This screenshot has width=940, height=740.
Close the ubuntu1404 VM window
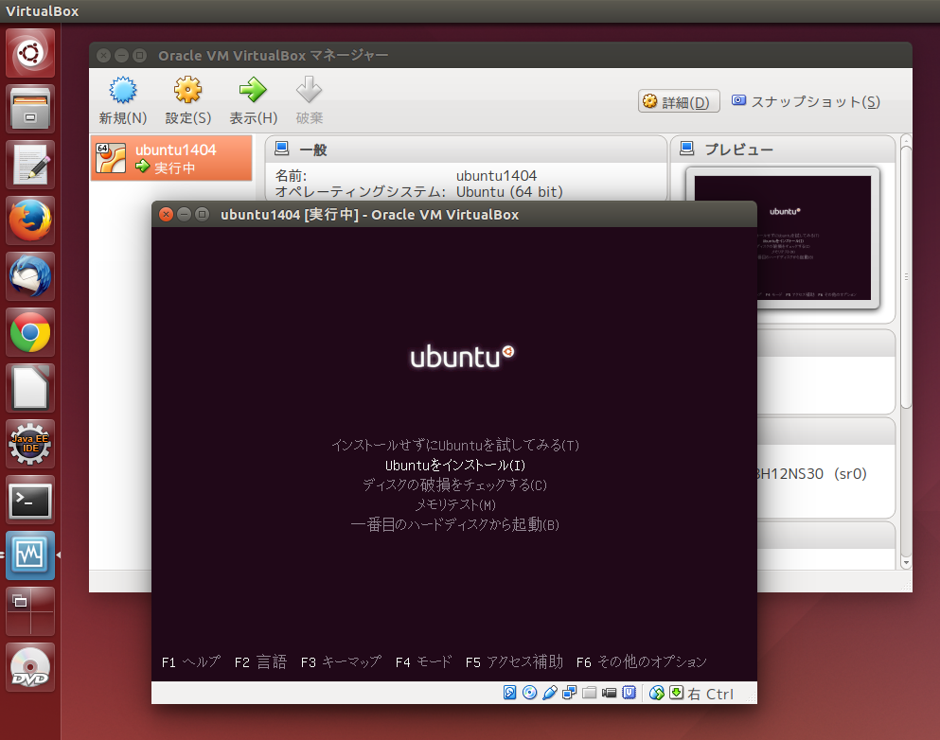(166, 214)
